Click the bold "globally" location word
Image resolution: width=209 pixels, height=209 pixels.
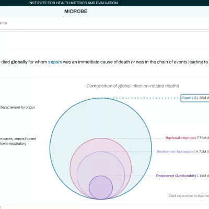pyautogui.click(x=19, y=62)
